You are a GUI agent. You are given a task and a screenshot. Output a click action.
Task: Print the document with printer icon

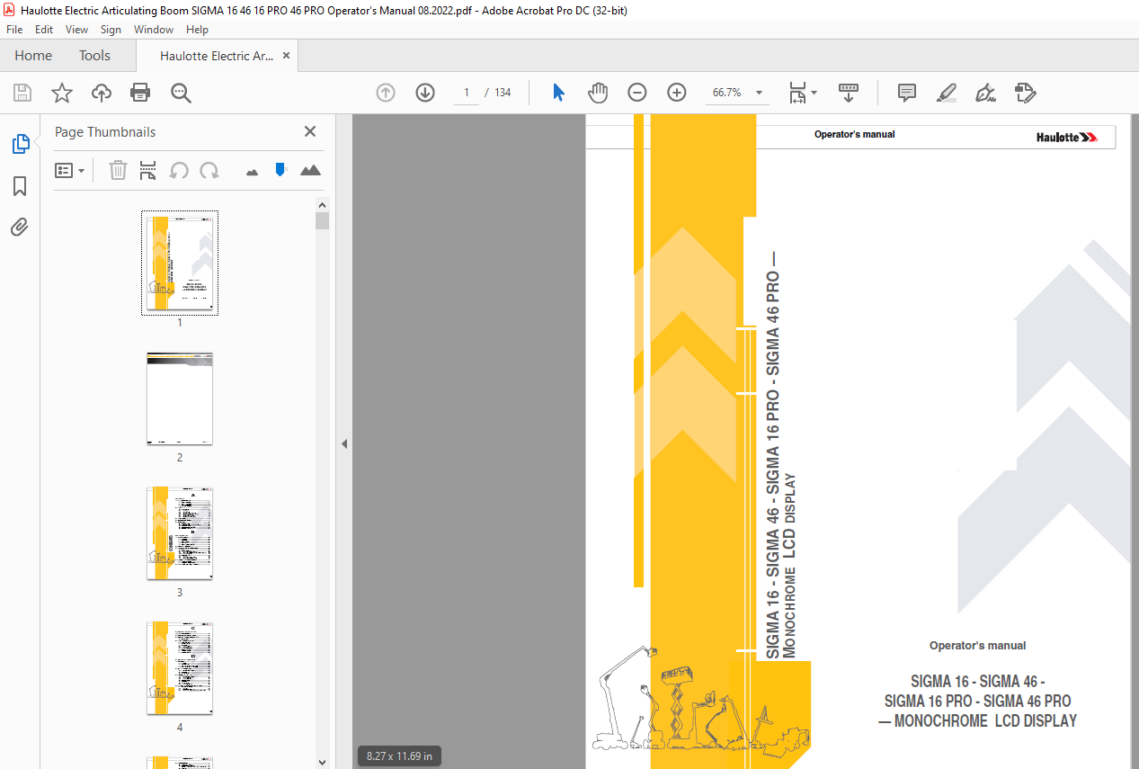click(x=140, y=93)
